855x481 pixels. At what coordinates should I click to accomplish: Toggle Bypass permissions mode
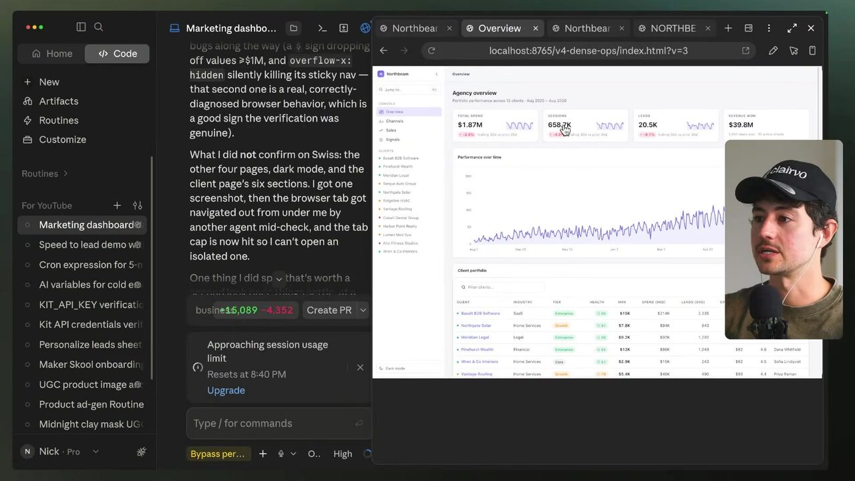click(x=218, y=454)
